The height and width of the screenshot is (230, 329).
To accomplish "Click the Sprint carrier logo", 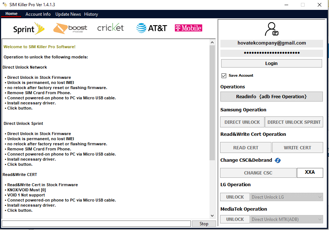I will (x=29, y=28).
